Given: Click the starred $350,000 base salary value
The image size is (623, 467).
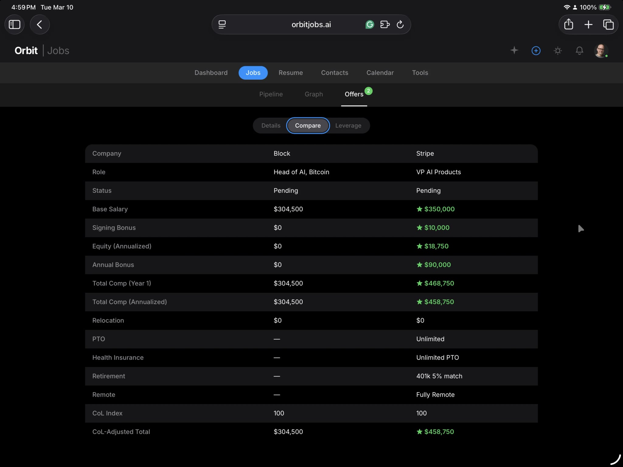Looking at the screenshot, I should click(435, 209).
